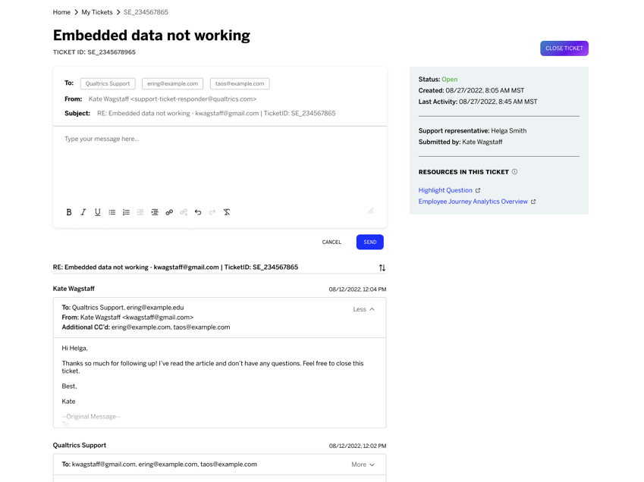Focus the message body text area
The height and width of the screenshot is (482, 644).
220,164
